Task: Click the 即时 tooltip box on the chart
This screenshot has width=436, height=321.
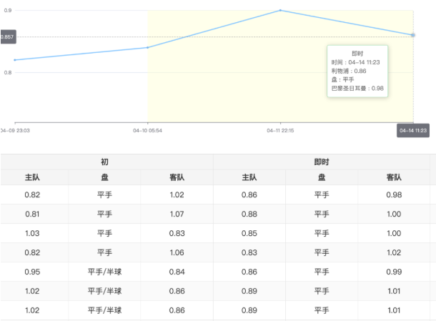Action: tap(357, 71)
